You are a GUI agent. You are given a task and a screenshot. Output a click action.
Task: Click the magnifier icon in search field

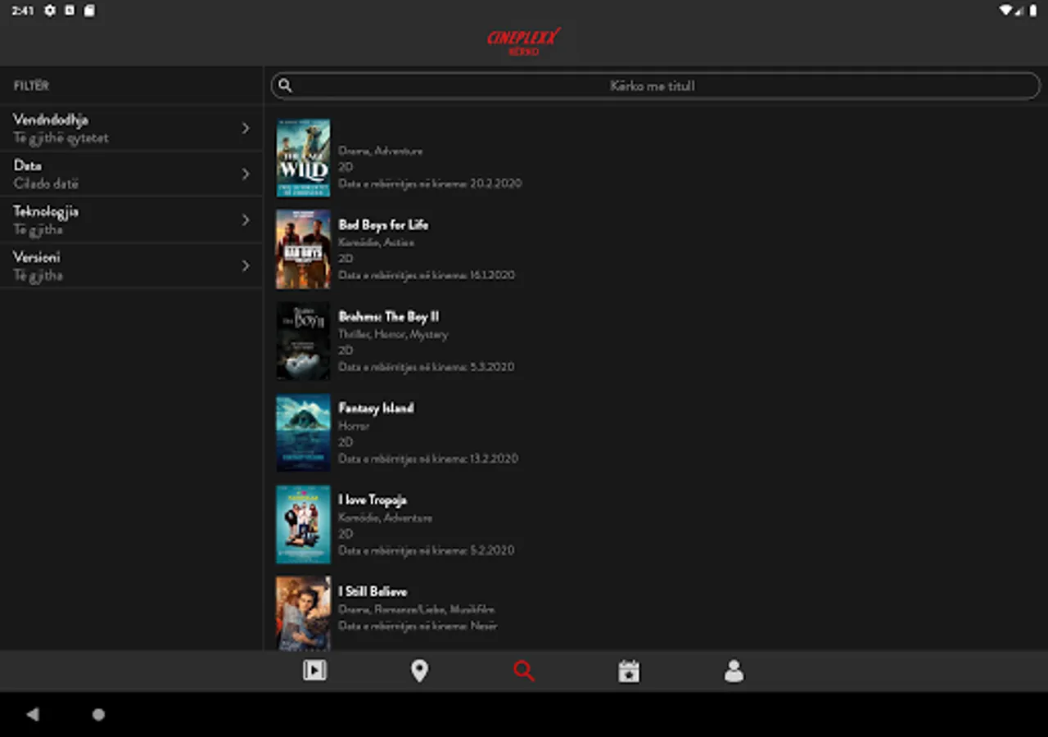point(285,85)
